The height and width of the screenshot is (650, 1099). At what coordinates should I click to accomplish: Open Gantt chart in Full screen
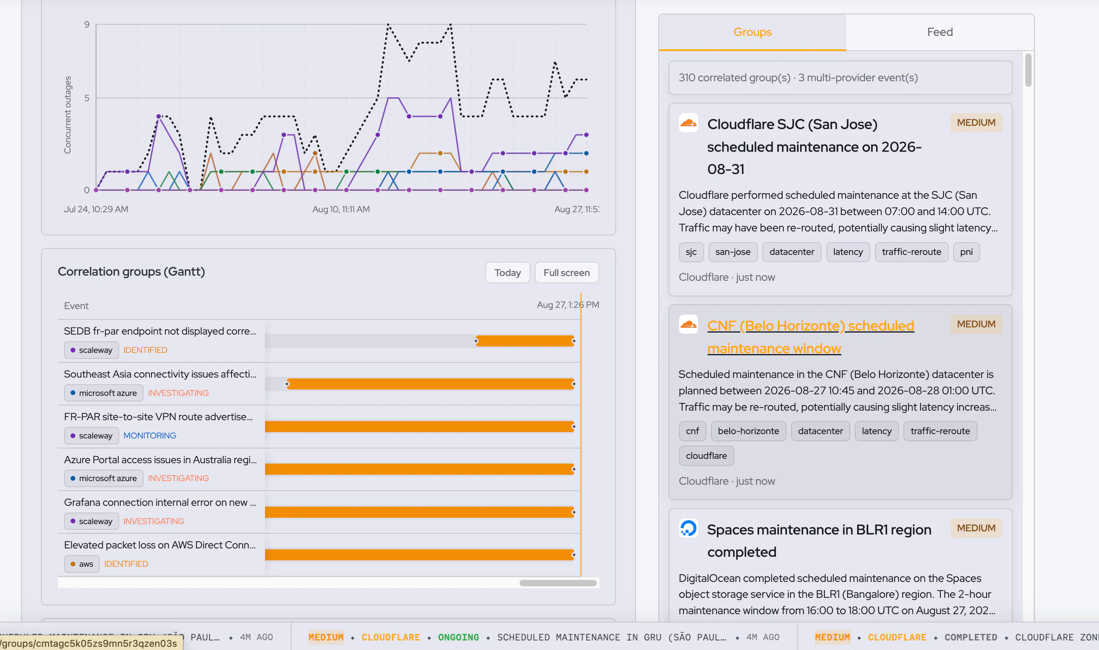coord(566,272)
